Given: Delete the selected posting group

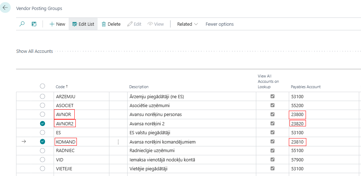Looking at the screenshot, I should click(111, 24).
